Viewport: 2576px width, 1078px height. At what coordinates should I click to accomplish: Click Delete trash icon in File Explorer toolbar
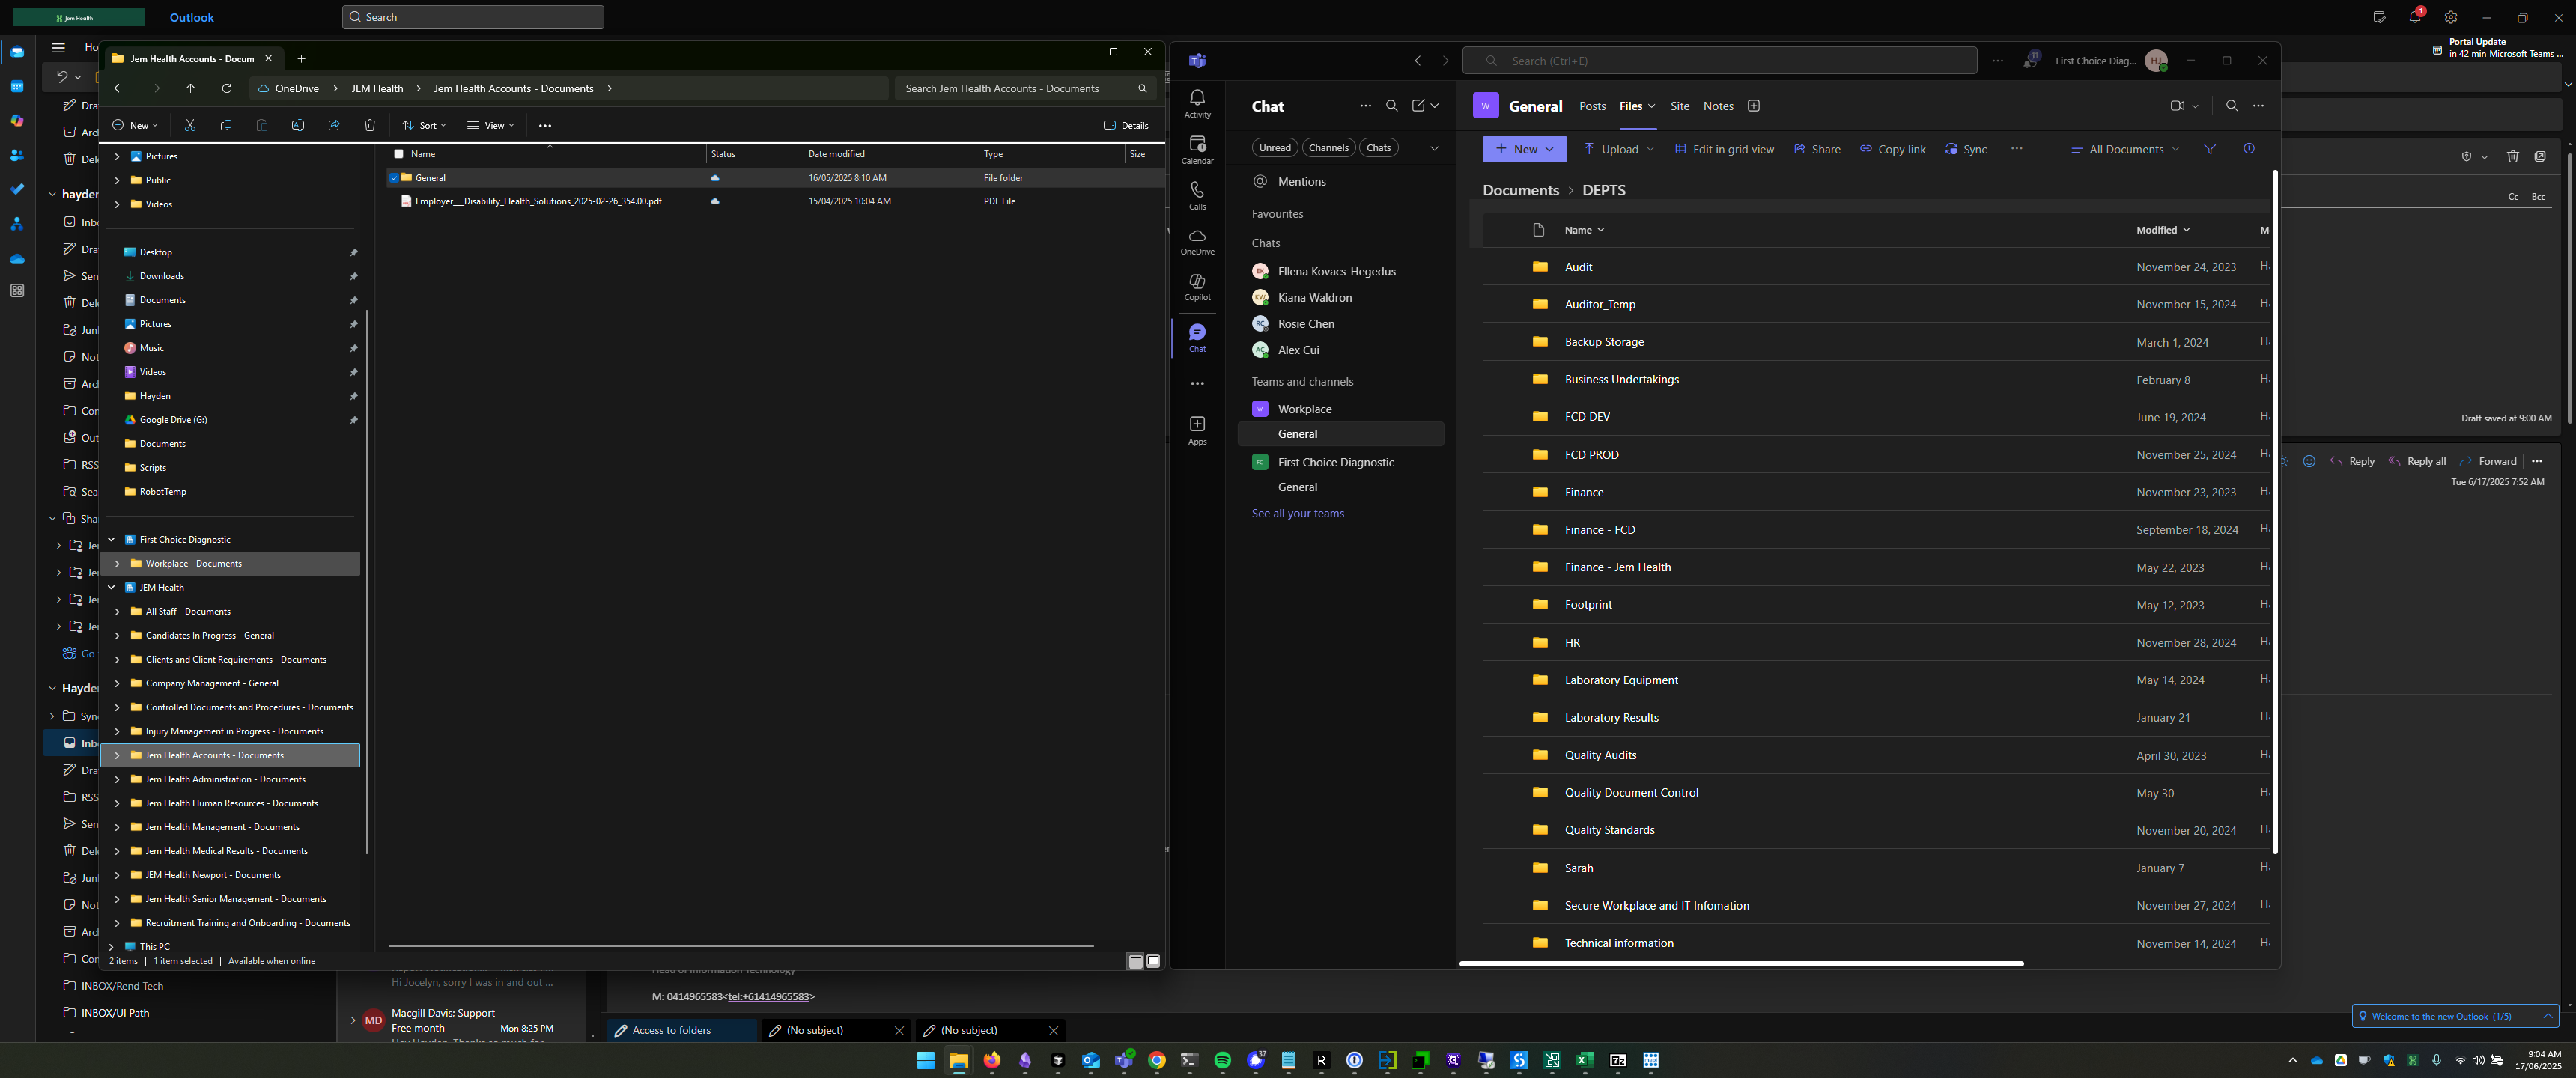click(x=370, y=125)
